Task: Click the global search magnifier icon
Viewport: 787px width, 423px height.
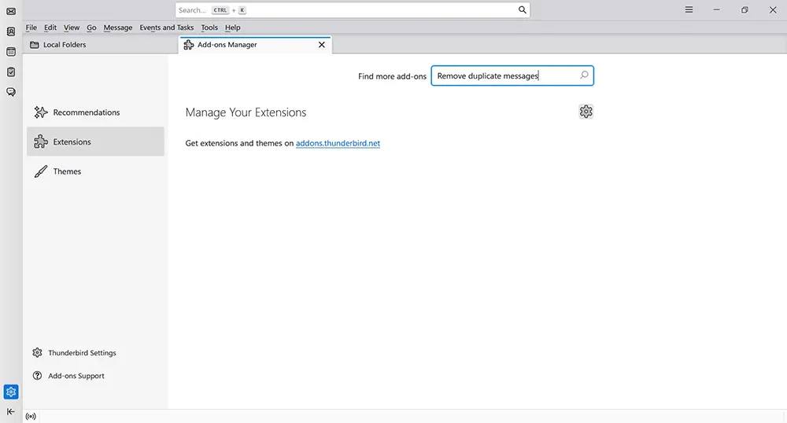Action: (522, 10)
